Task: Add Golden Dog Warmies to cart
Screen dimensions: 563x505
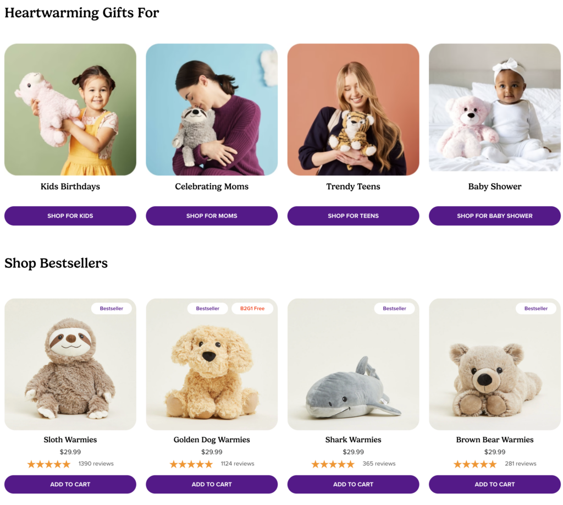Action: 212,484
